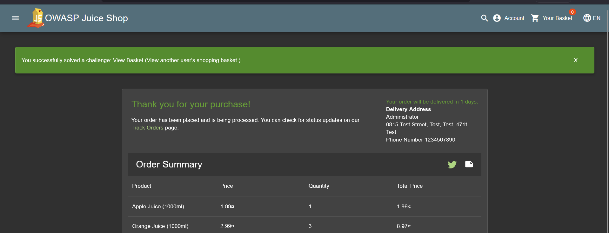Click the globe language icon
Screen dimensions: 609x233
[587, 18]
